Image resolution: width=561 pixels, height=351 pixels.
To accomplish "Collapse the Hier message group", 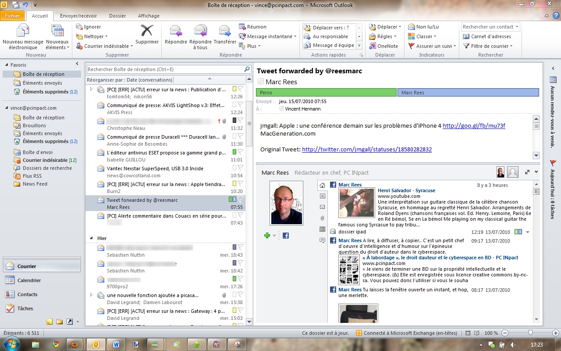I will click(x=91, y=238).
